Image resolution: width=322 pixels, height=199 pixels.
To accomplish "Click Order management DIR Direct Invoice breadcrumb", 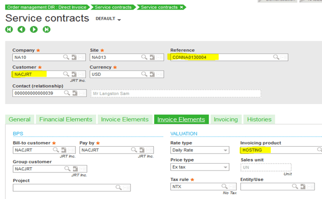I will (46, 7).
